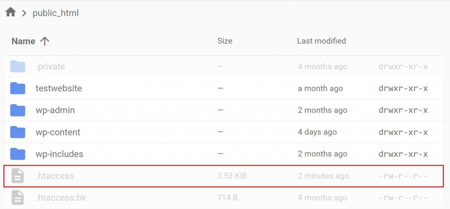Open the public_html breadcrumb link
This screenshot has height=209, width=450.
[x=55, y=13]
